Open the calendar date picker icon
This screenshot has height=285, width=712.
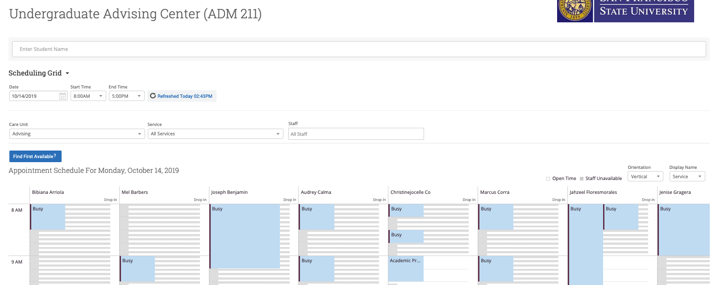coord(62,96)
